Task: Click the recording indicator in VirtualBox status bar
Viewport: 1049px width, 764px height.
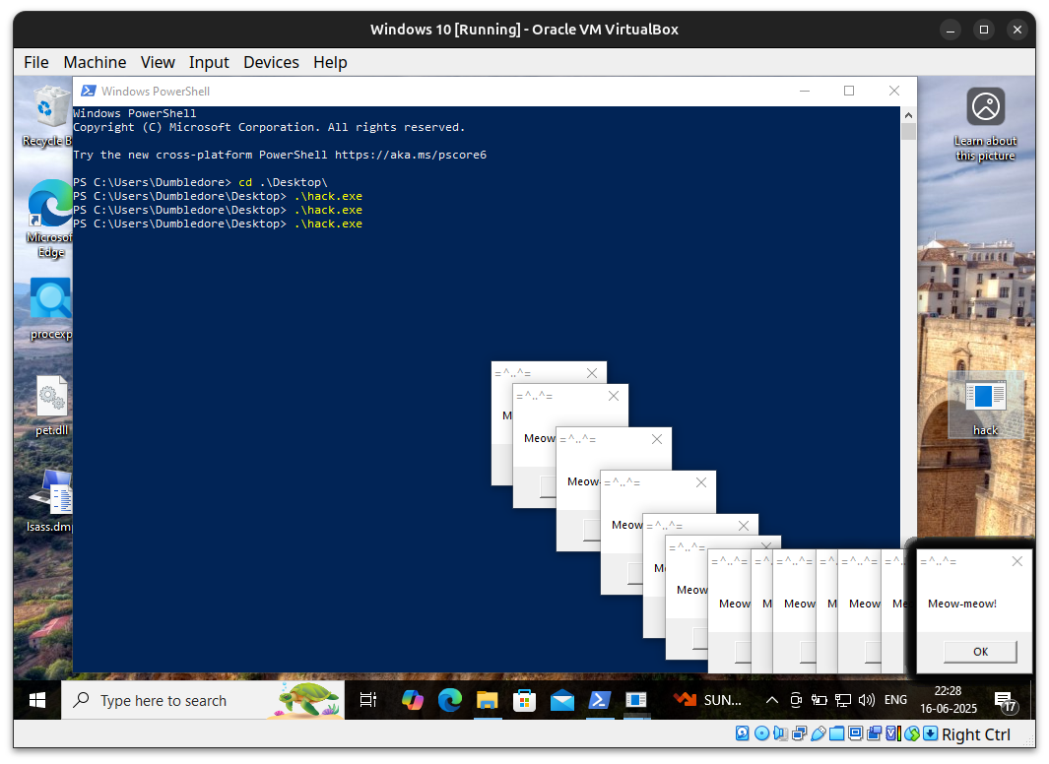Action: pyautogui.click(x=874, y=733)
